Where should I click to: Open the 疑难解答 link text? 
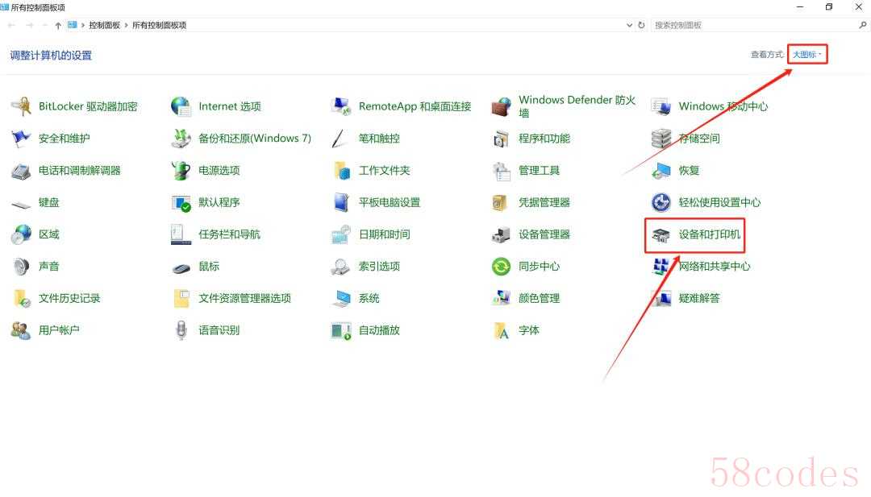click(x=698, y=298)
